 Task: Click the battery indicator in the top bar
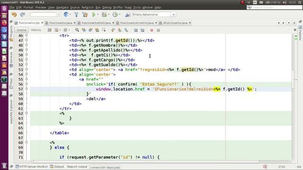(x=273, y=2)
